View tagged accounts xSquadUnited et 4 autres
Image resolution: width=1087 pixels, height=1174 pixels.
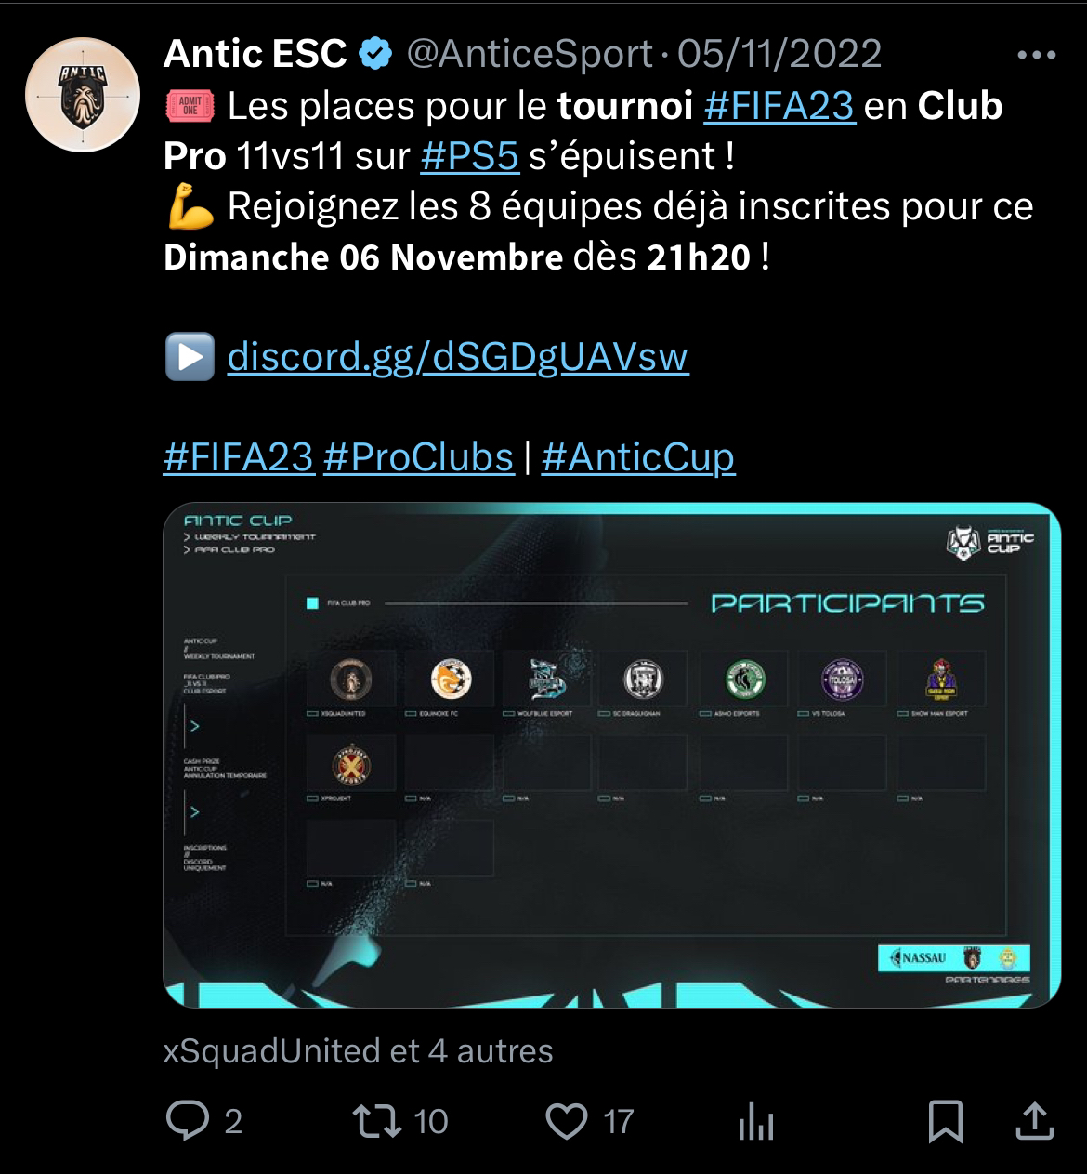pos(358,1051)
